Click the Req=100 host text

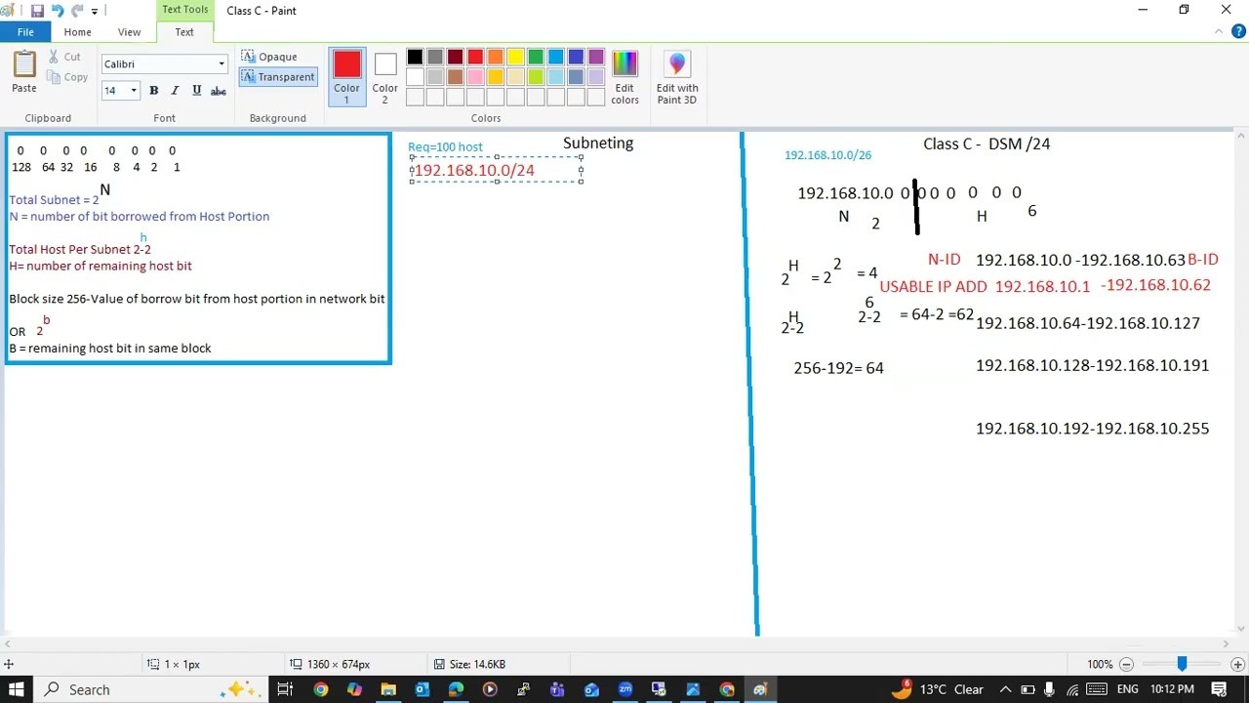[445, 146]
